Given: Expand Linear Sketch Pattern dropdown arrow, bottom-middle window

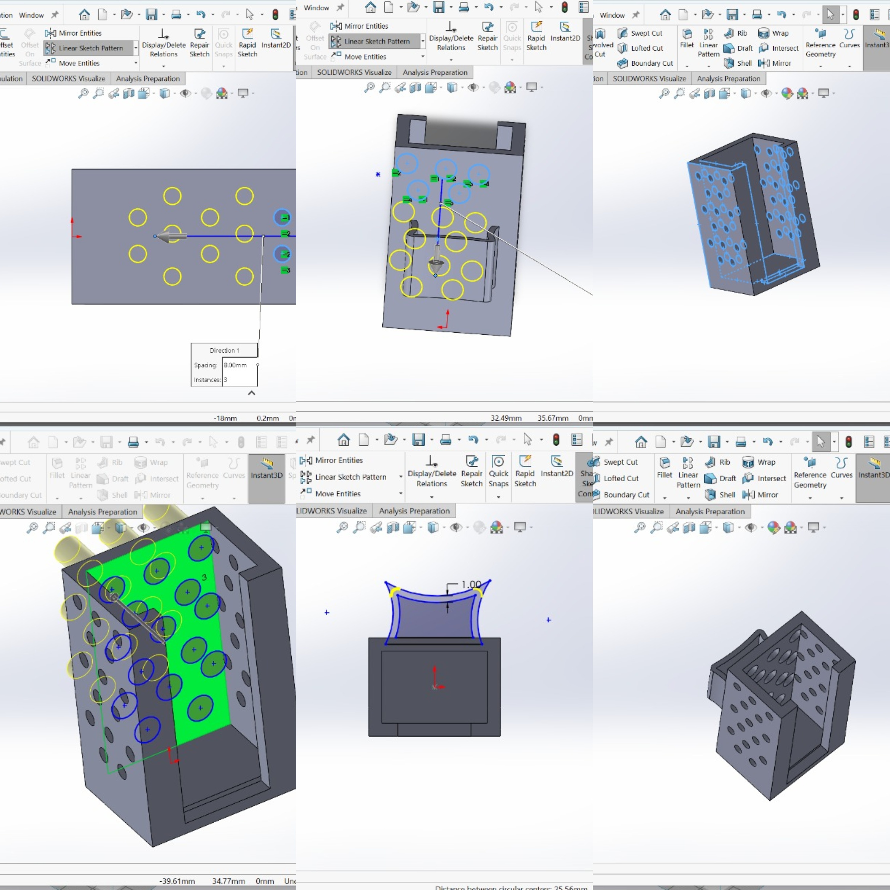Looking at the screenshot, I should click(x=401, y=477).
